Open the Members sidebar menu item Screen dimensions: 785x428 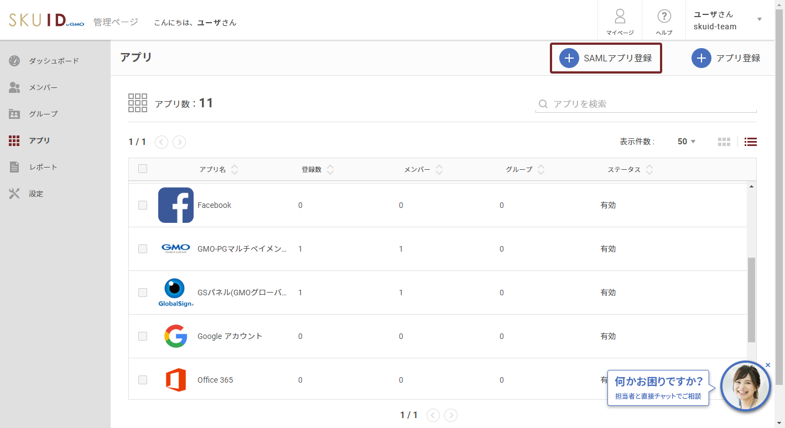point(43,87)
